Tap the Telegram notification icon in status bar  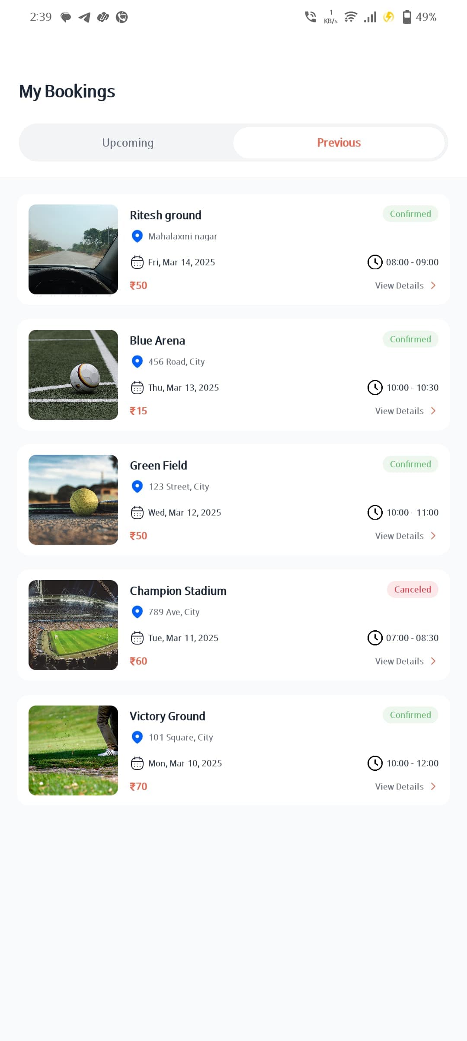tap(84, 17)
